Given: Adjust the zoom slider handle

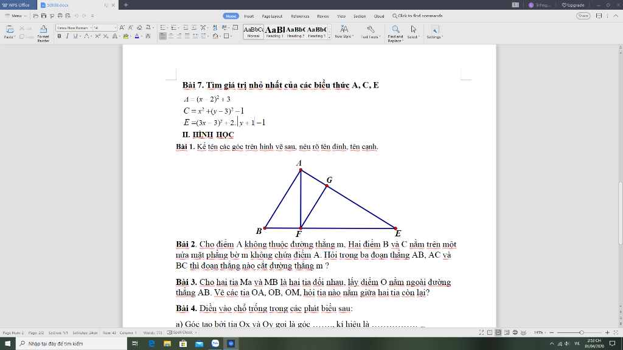Looking at the screenshot, I should pos(582,332).
